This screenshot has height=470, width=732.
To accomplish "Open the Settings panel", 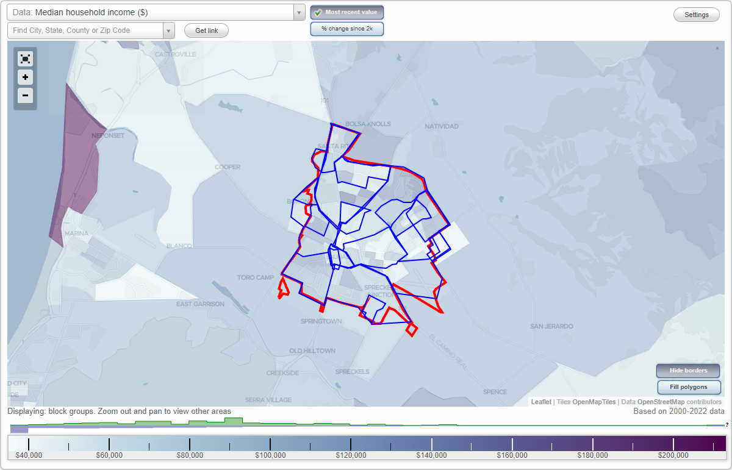I will [x=696, y=14].
